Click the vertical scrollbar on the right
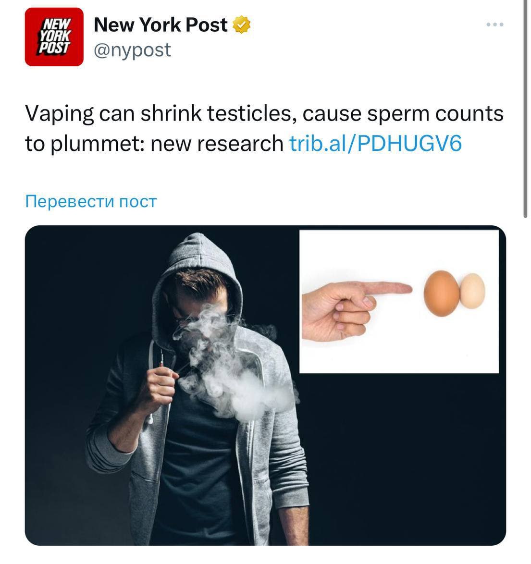 [525, 109]
